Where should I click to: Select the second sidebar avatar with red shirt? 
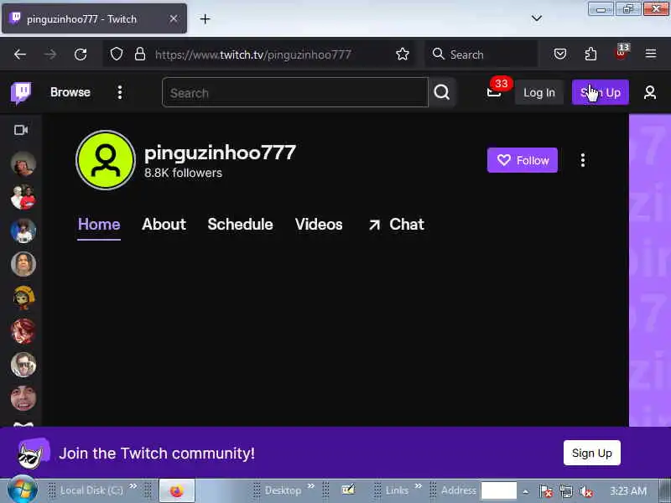click(23, 197)
